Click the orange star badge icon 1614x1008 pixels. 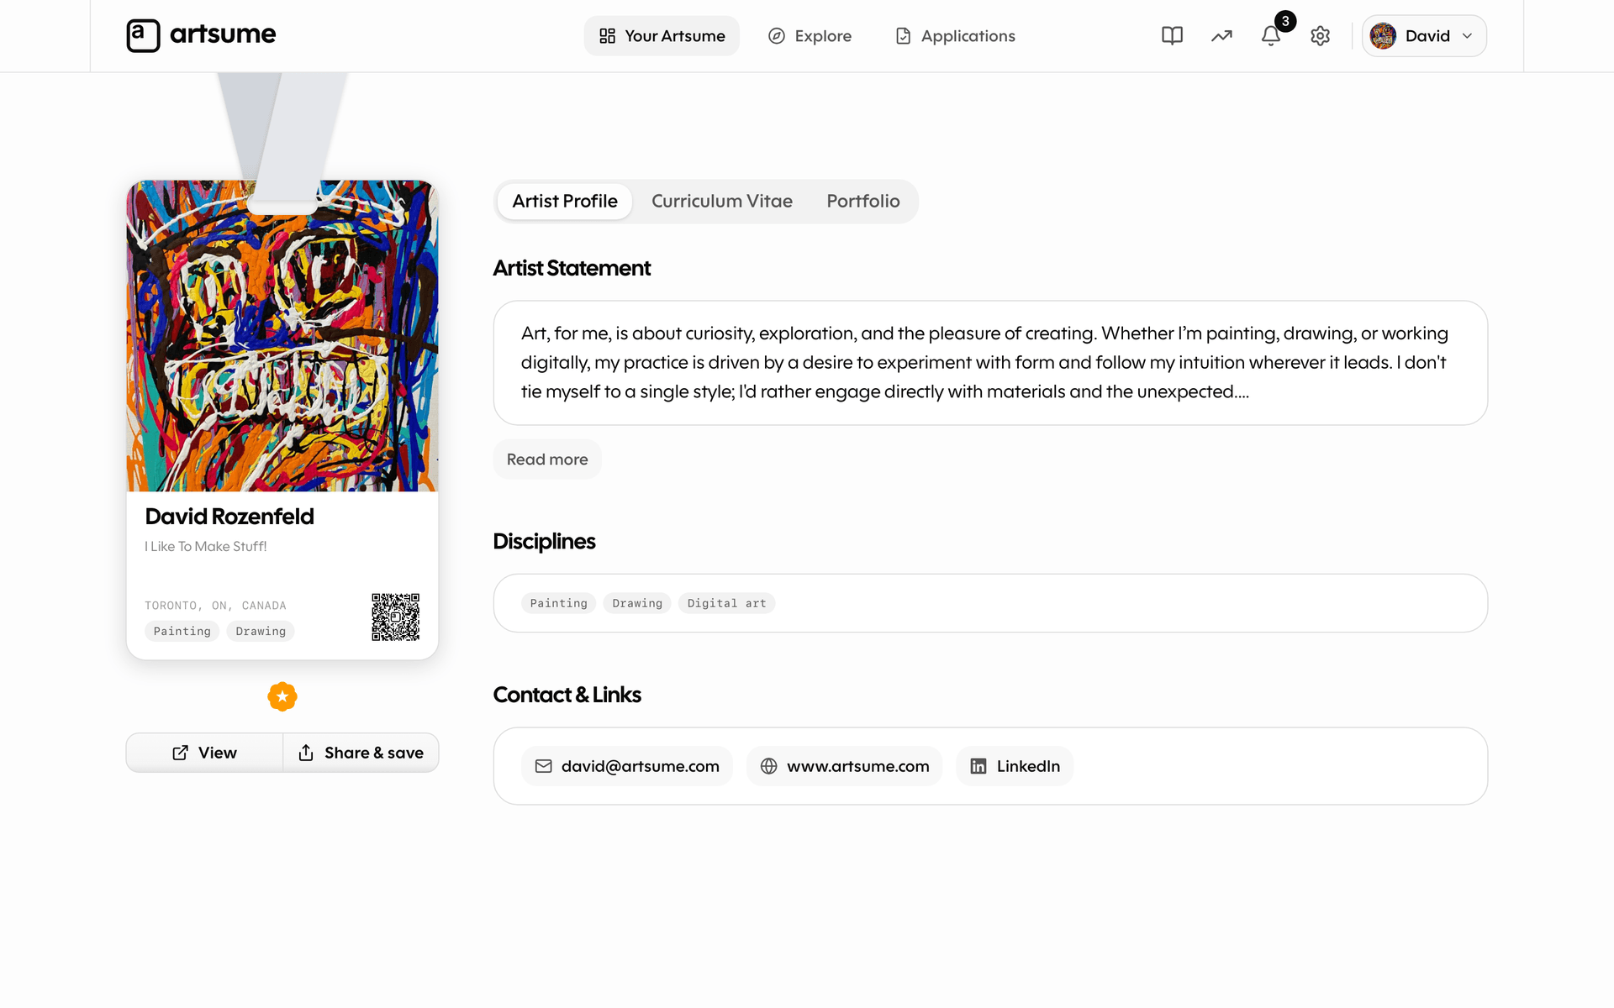coord(282,696)
